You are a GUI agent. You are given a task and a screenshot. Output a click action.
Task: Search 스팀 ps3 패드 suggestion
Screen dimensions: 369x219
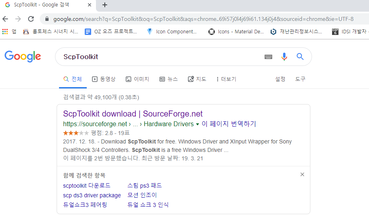[x=145, y=186]
